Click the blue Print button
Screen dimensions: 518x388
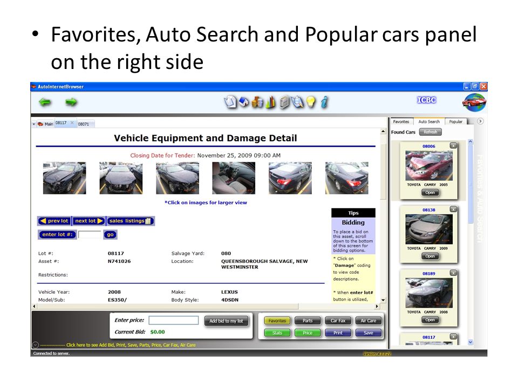tap(338, 333)
